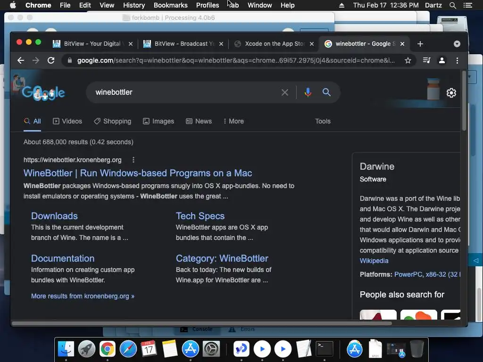Viewport: 483px width, 362px height.
Task: Open the Bookmarks menu
Action: coord(170,5)
